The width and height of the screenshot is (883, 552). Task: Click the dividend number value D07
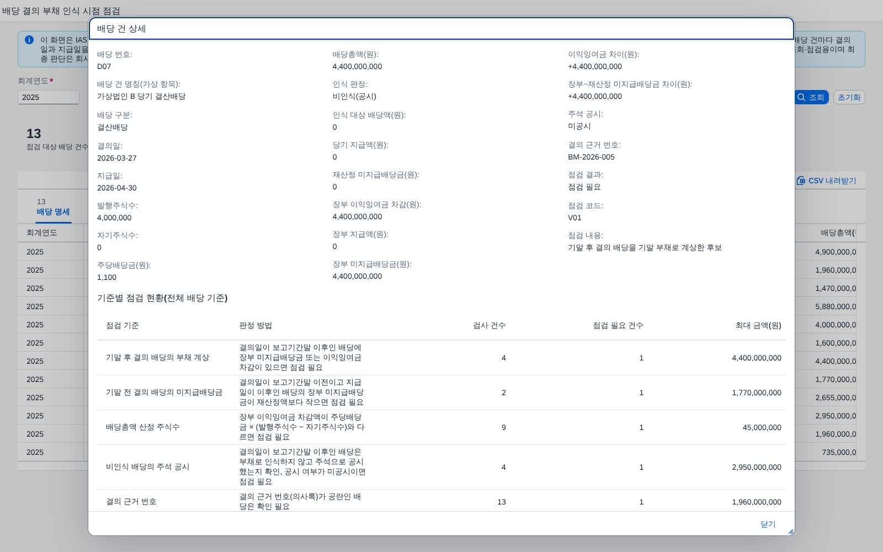104,66
